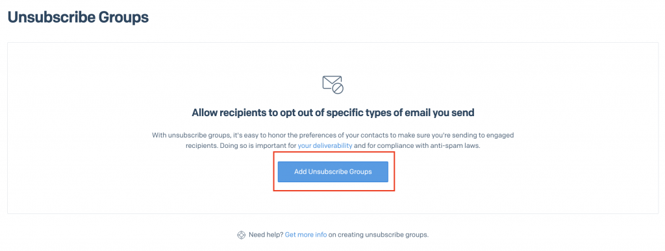The width and height of the screenshot is (665, 251).
Task: Click the 'Need help?' text
Action: tap(266, 235)
